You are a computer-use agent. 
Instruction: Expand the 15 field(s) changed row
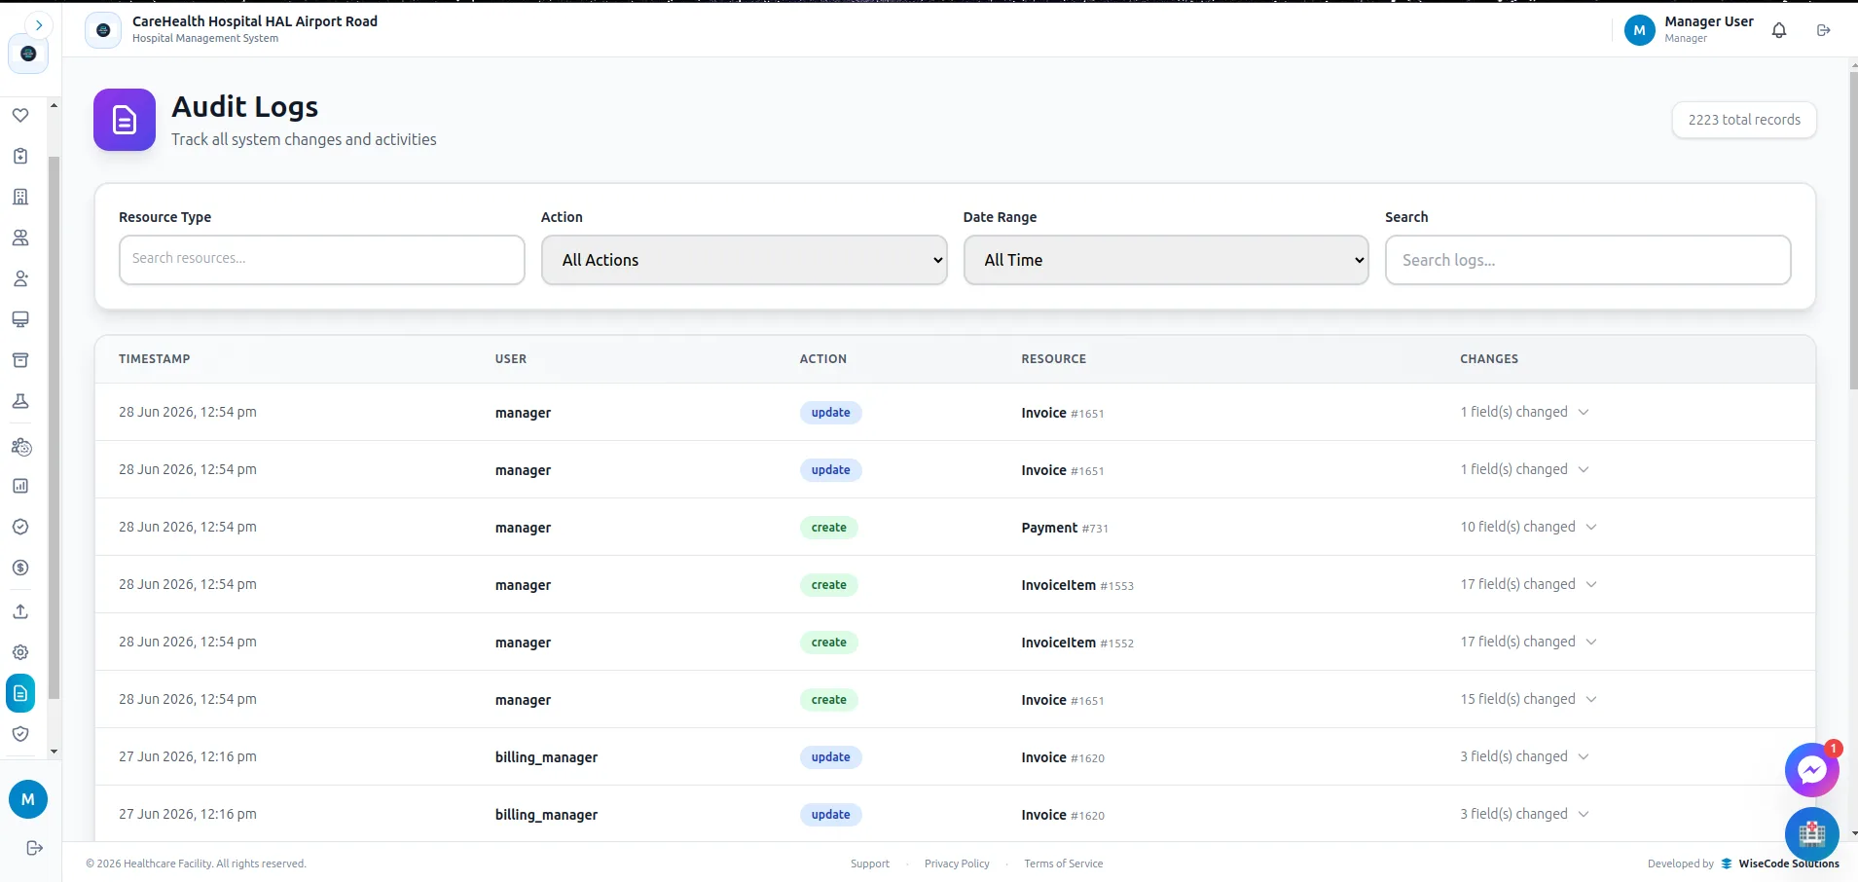point(1528,699)
